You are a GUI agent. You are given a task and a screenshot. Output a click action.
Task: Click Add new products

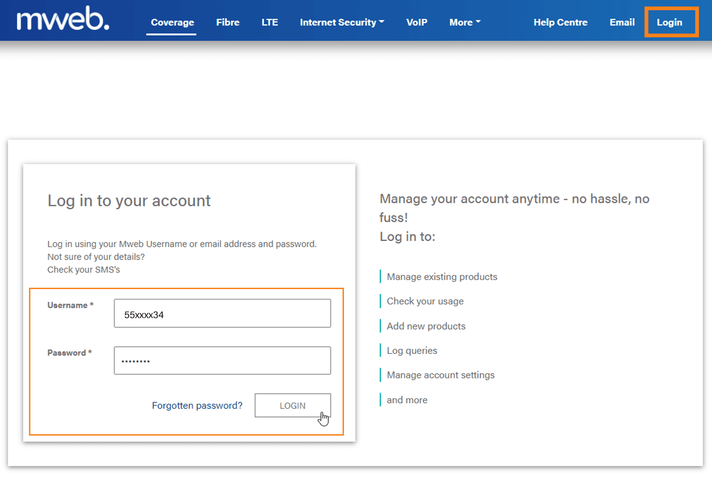coord(426,326)
